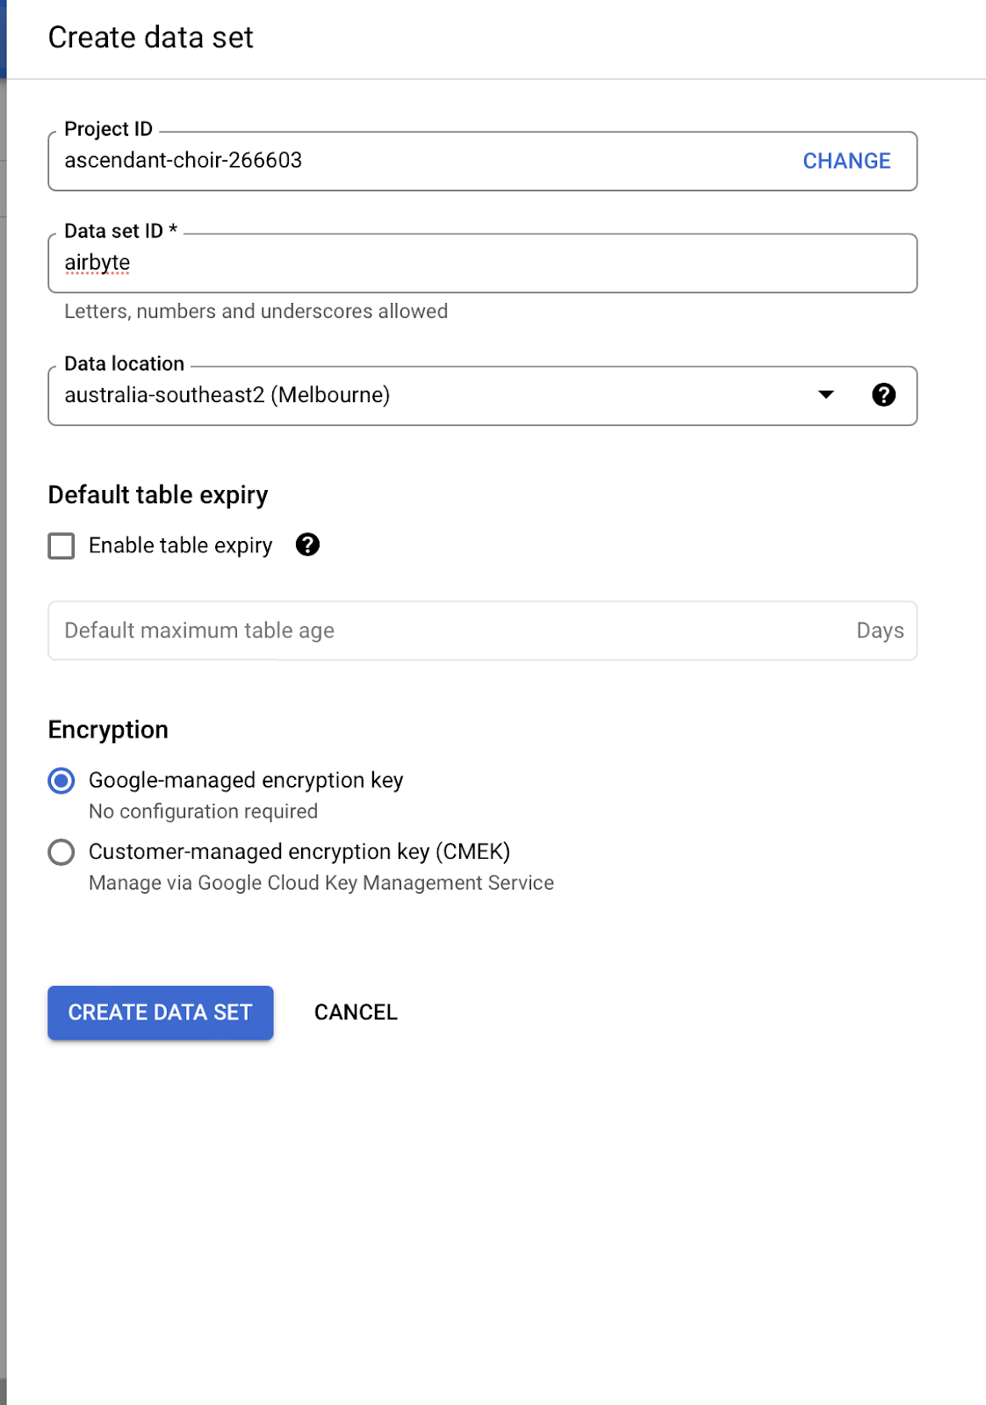The image size is (986, 1405).
Task: Click the "Create data set" panel title
Action: click(x=151, y=38)
